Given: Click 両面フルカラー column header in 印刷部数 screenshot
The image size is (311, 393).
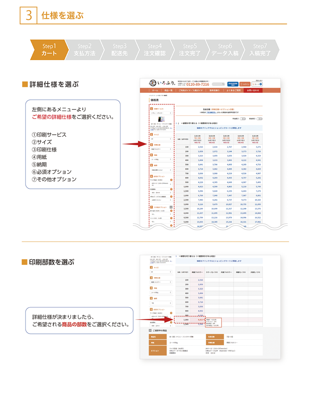Looking at the screenshot, I should click(x=197, y=272).
